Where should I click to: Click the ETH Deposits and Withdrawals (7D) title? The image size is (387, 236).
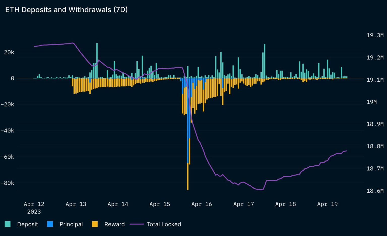[x=67, y=10]
